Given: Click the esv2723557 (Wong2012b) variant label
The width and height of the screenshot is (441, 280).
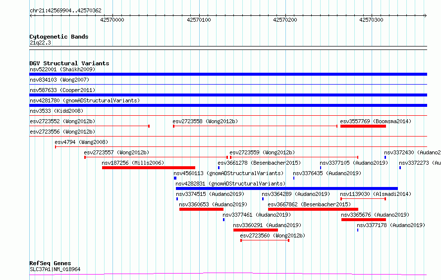Looking at the screenshot, I should 116,152.
